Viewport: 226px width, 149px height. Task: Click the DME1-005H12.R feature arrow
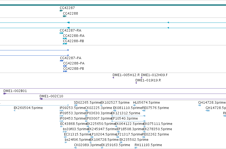click(x=113, y=78)
